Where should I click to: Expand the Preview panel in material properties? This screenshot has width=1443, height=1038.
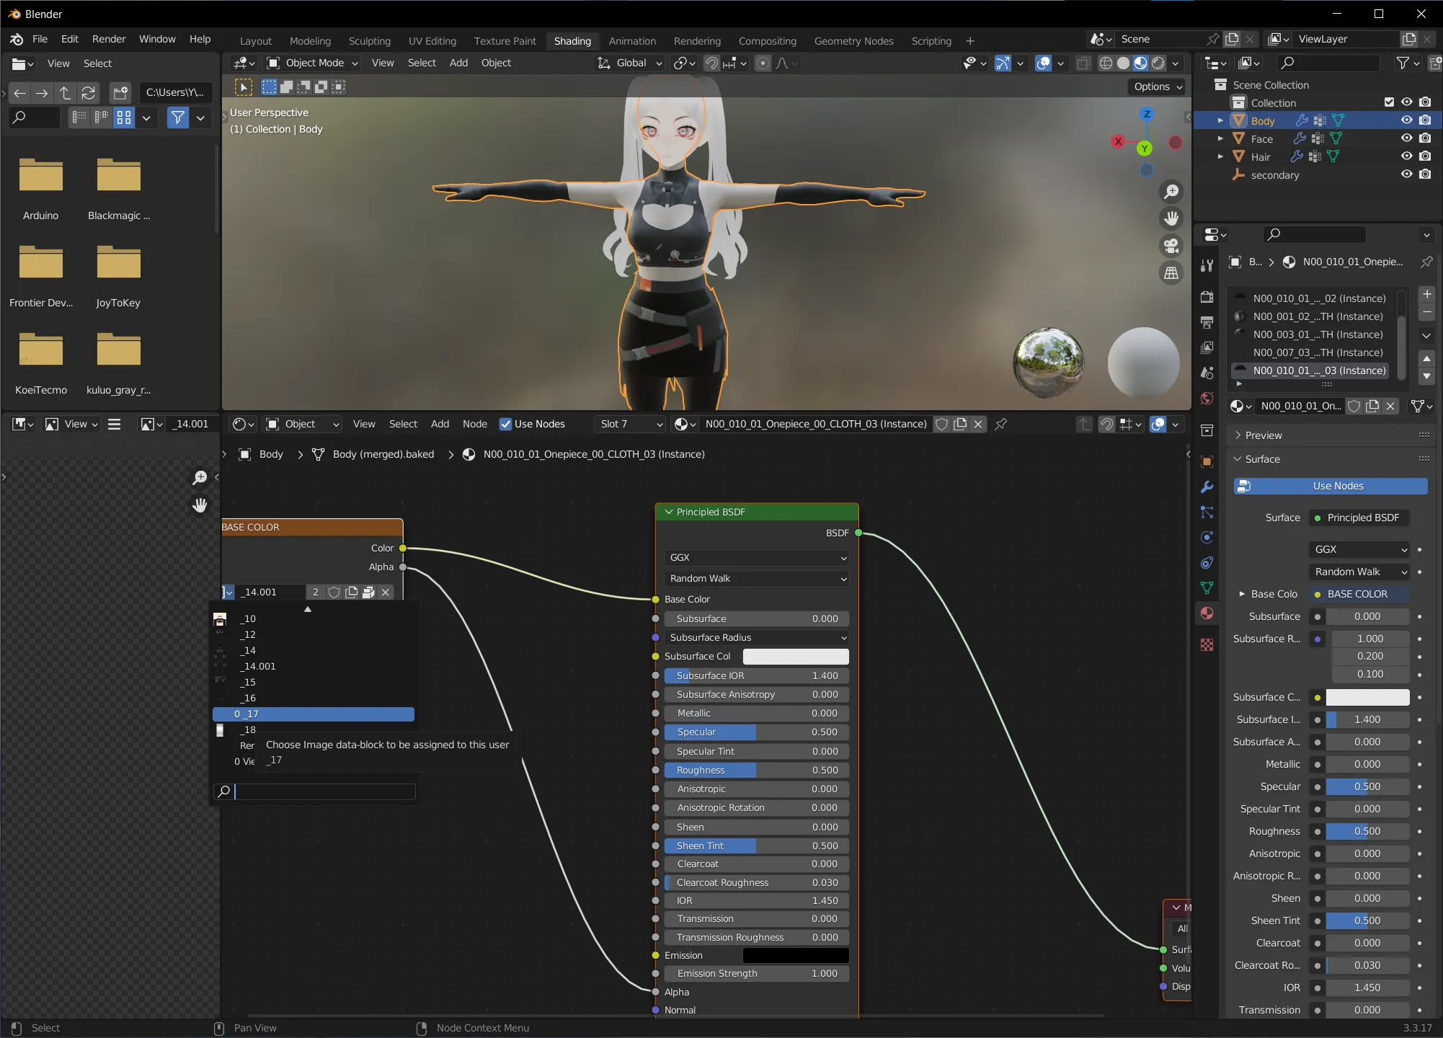point(1264,435)
